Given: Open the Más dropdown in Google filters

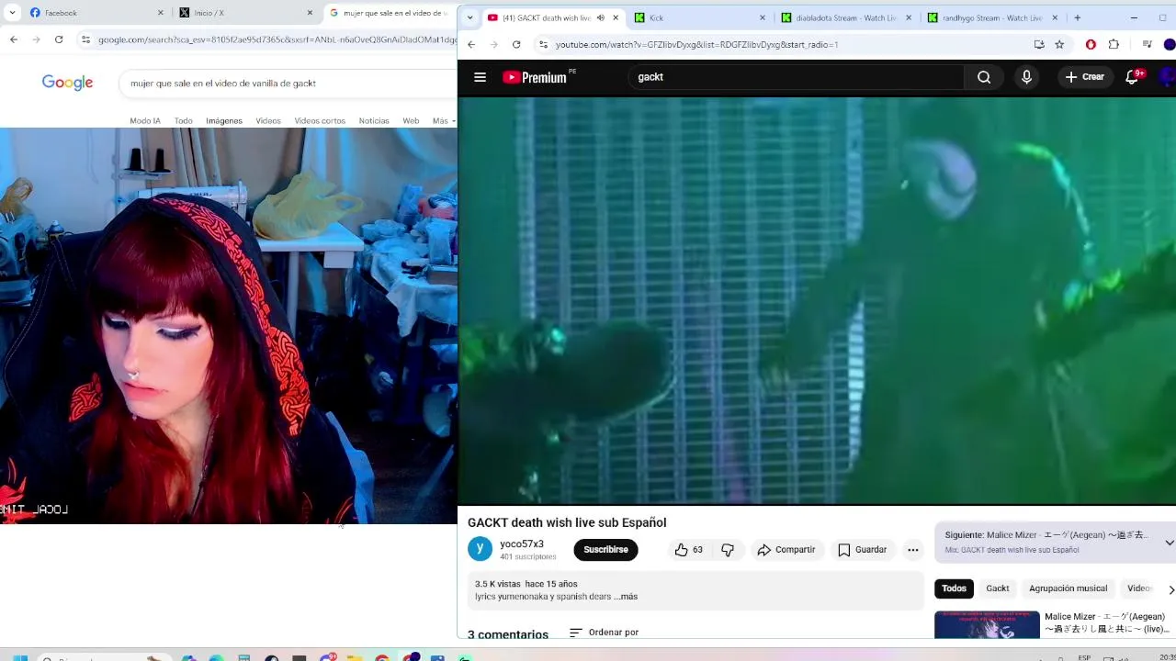Looking at the screenshot, I should 444,120.
